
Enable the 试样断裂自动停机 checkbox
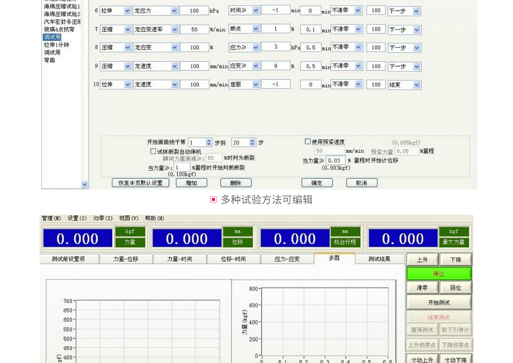pos(153,151)
